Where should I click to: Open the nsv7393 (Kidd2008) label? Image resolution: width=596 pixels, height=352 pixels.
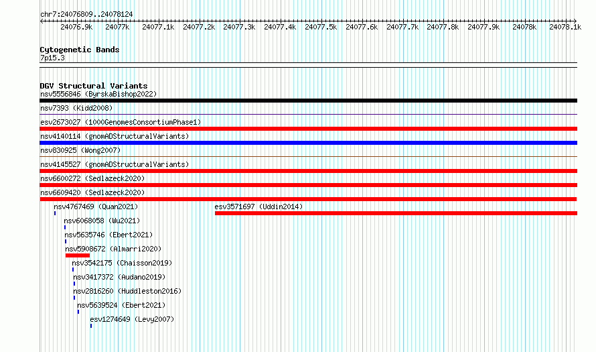coord(76,108)
